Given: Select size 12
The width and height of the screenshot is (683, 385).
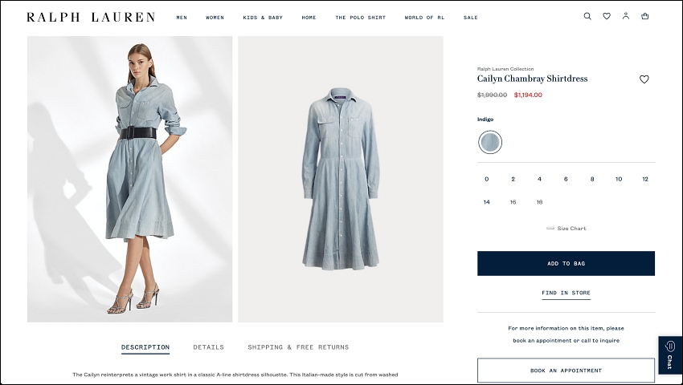Looking at the screenshot, I should [x=645, y=179].
